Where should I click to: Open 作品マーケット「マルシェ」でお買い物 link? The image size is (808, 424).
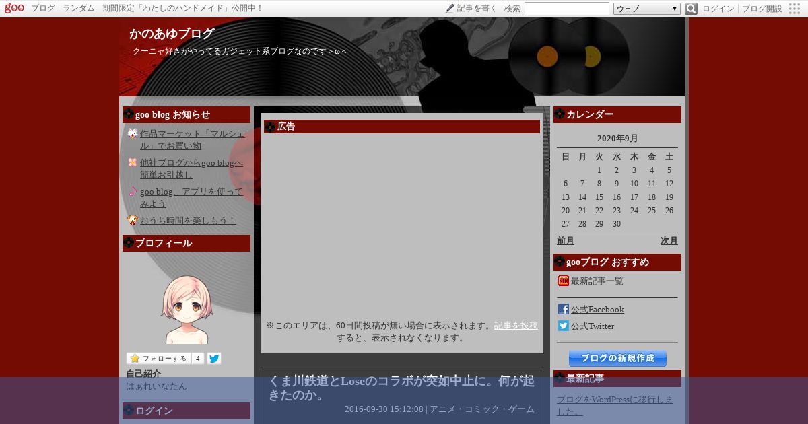(193, 139)
